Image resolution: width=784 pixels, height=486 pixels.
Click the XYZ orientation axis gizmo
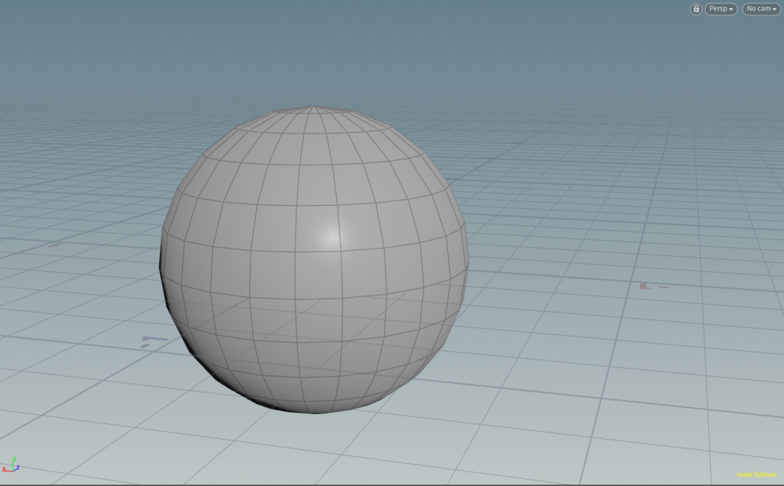(10, 464)
